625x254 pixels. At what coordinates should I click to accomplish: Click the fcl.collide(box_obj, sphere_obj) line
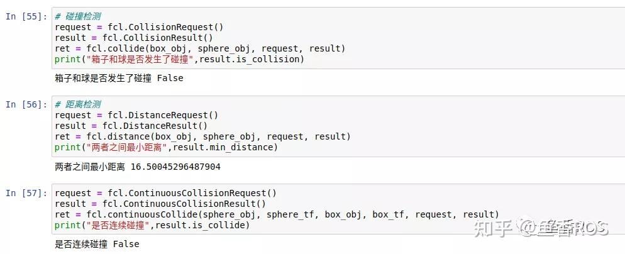[x=200, y=48]
